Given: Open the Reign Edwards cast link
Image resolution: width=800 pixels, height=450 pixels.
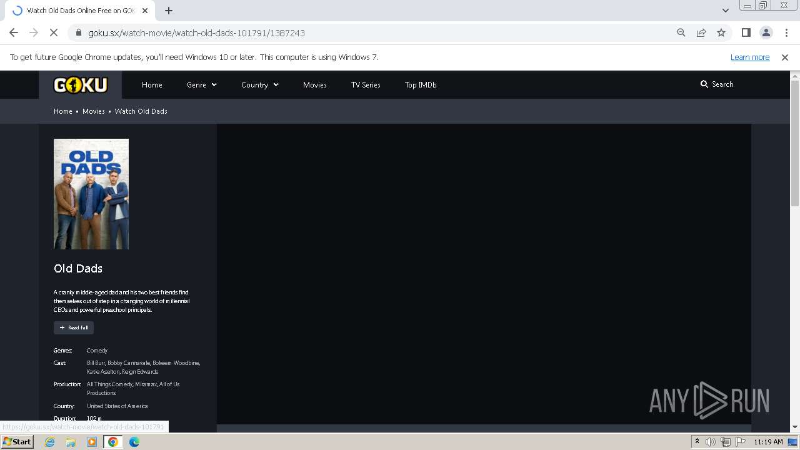Looking at the screenshot, I should click(x=140, y=372).
